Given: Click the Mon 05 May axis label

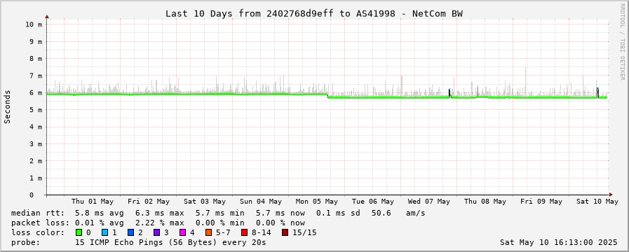Looking at the screenshot, I should pyautogui.click(x=316, y=202).
